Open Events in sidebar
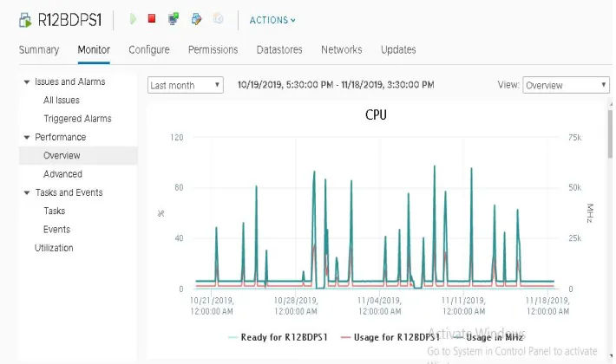The width and height of the screenshot is (616, 364). pyautogui.click(x=56, y=230)
